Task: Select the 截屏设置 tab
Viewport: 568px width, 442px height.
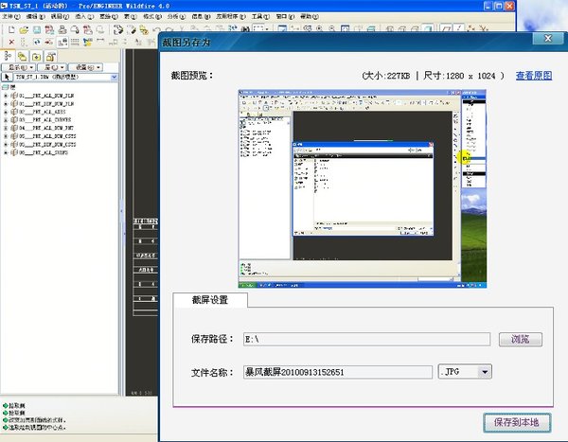Action: click(210, 300)
